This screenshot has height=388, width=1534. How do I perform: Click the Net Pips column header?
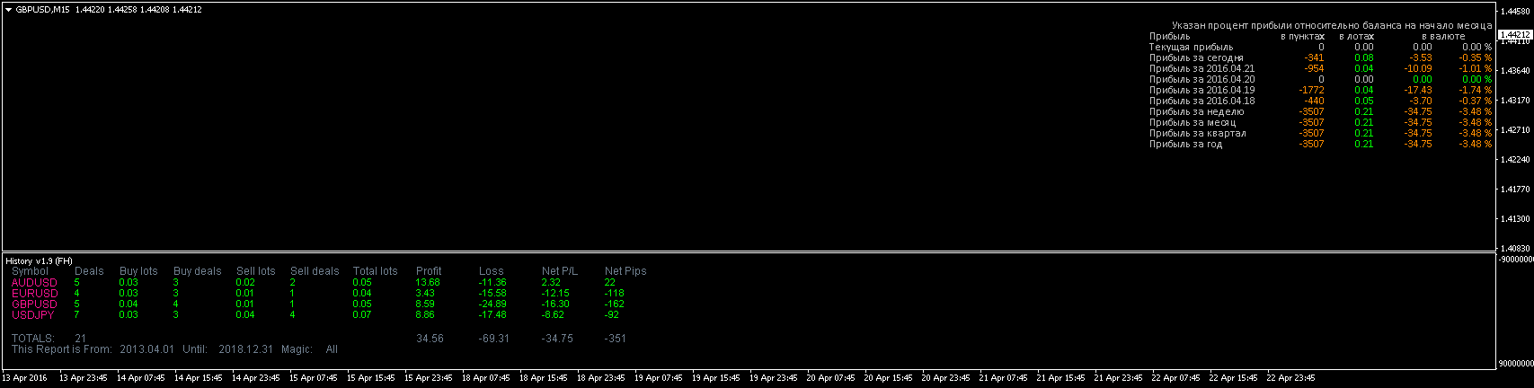point(625,271)
